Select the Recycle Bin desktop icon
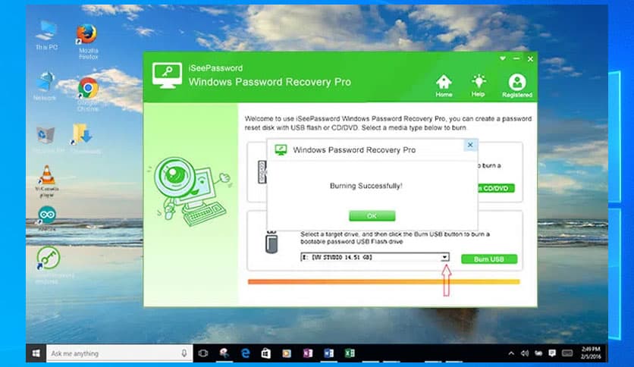634x367 pixels. [x=47, y=140]
